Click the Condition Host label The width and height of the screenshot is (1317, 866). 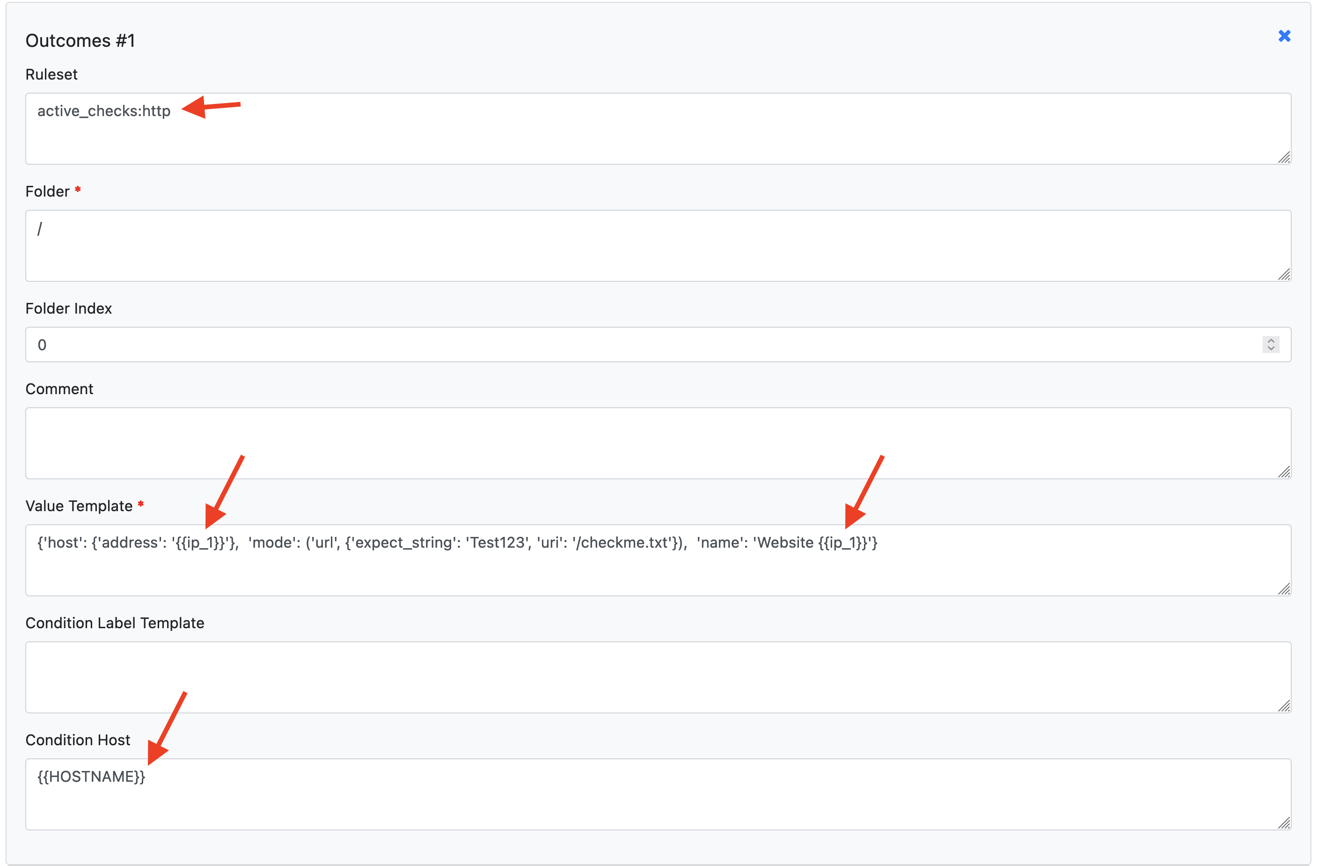tap(78, 740)
